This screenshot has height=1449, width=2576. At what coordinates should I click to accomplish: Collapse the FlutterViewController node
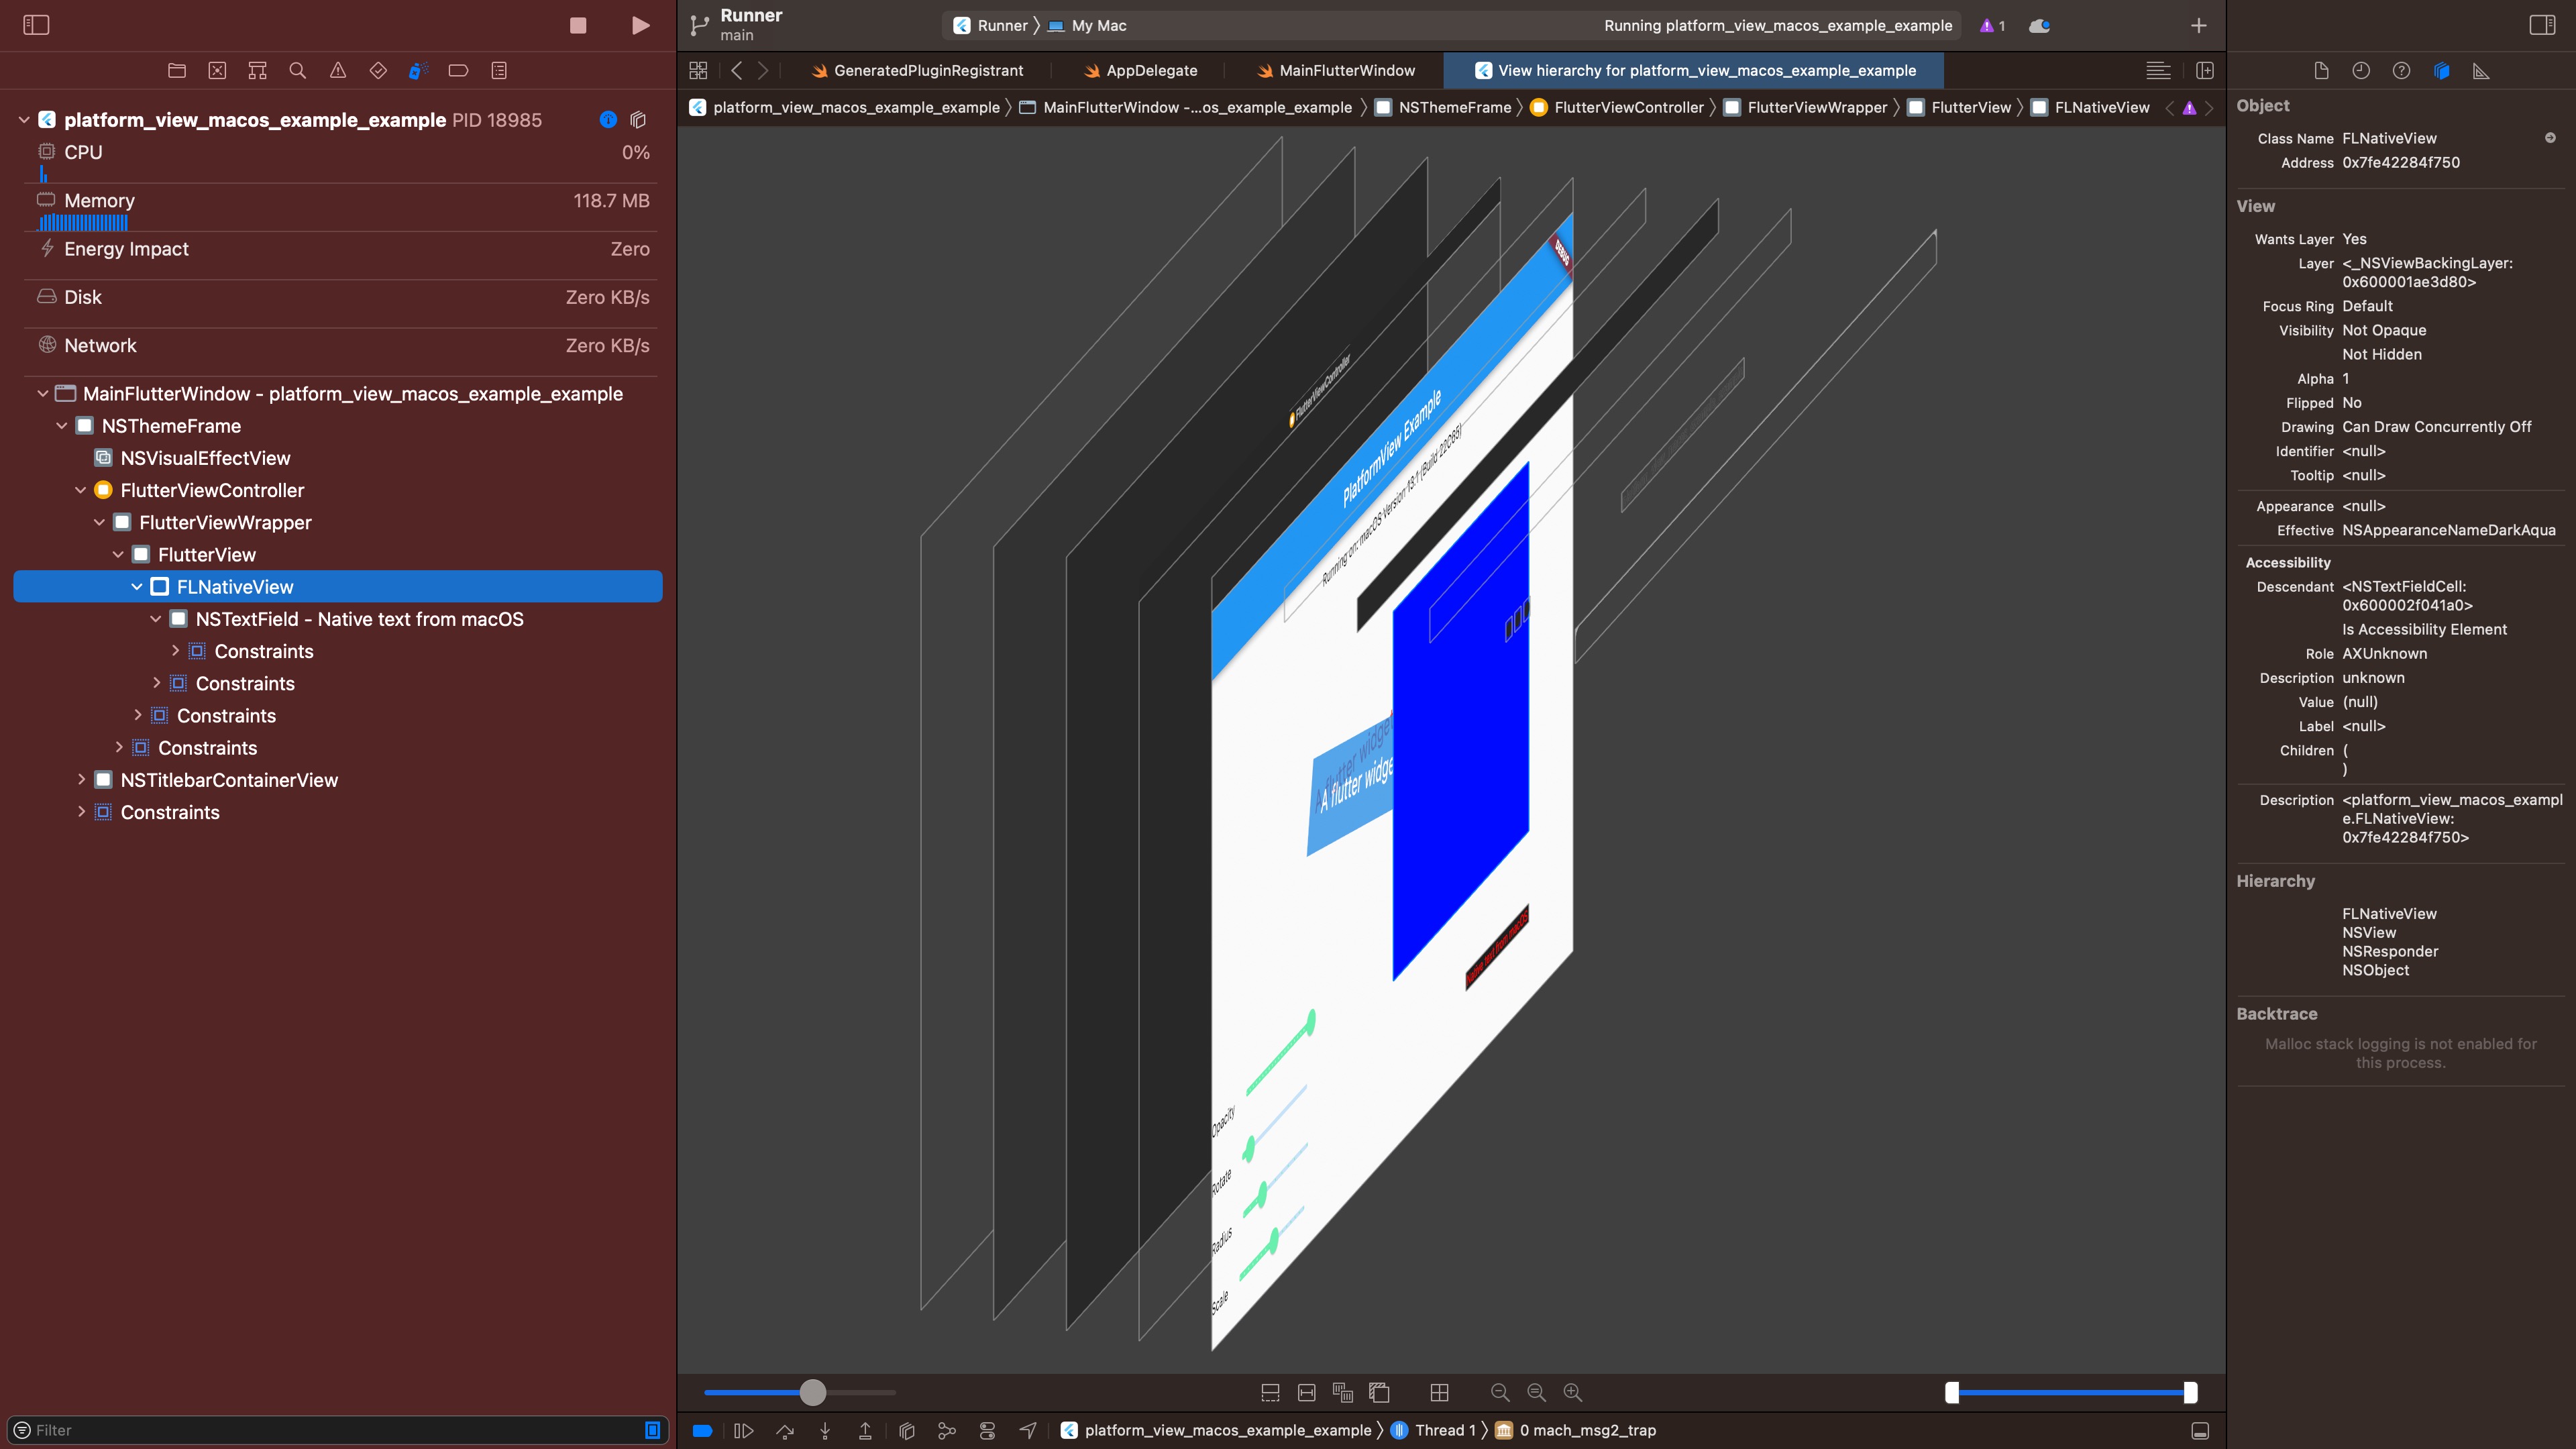coord(81,490)
